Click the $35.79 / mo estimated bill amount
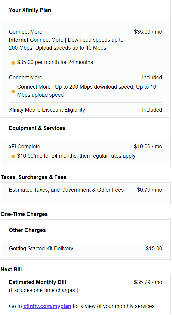 point(148,282)
